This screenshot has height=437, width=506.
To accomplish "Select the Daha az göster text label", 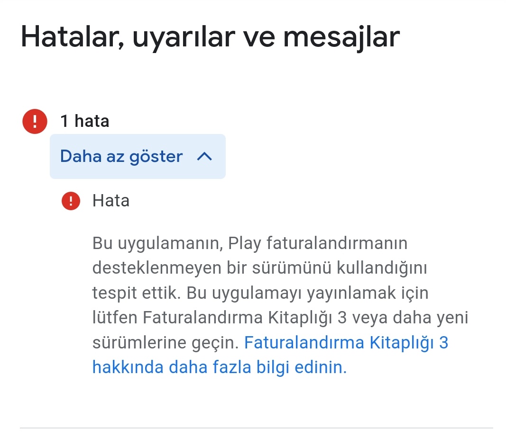I will 121,157.
